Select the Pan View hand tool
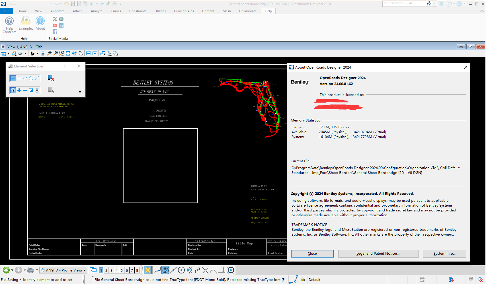Image resolution: width=486 pixels, height=284 pixels. 81,53
